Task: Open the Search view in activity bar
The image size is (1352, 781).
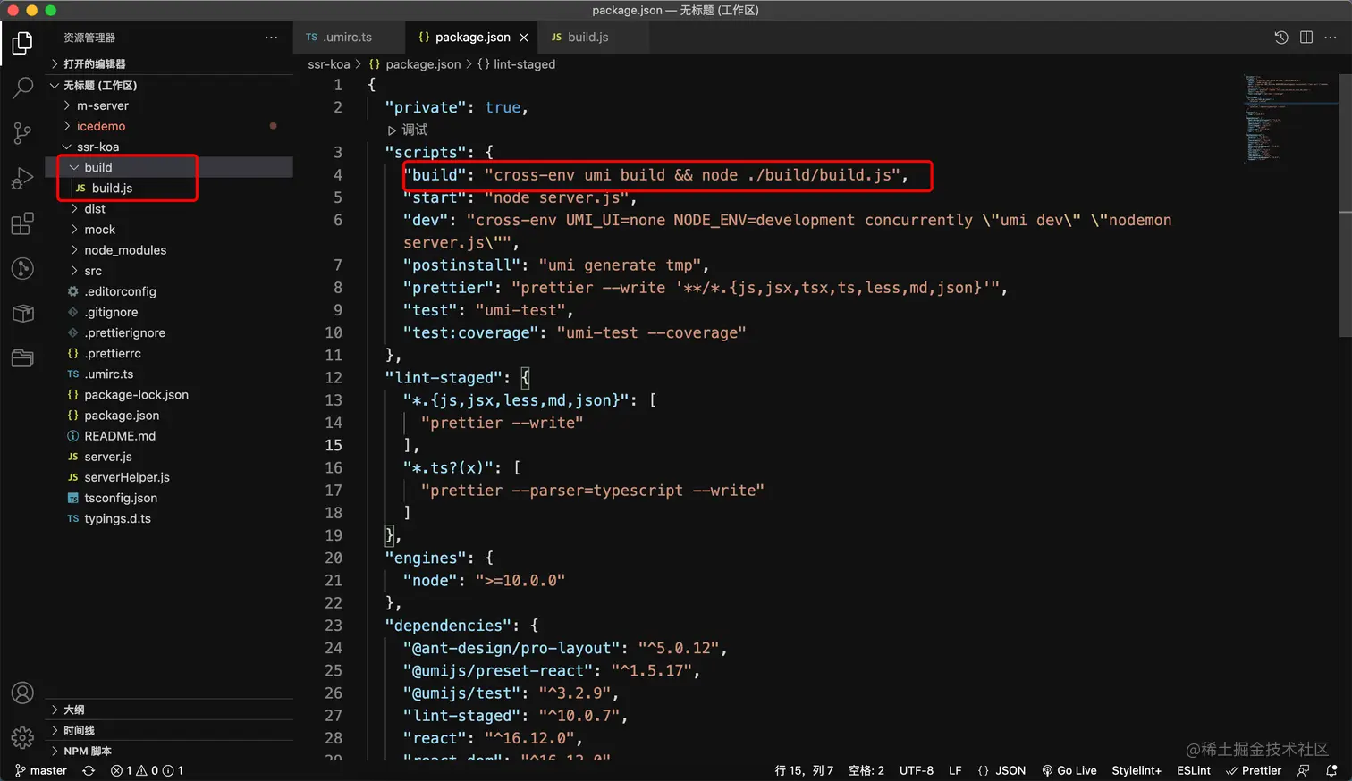Action: (x=22, y=88)
